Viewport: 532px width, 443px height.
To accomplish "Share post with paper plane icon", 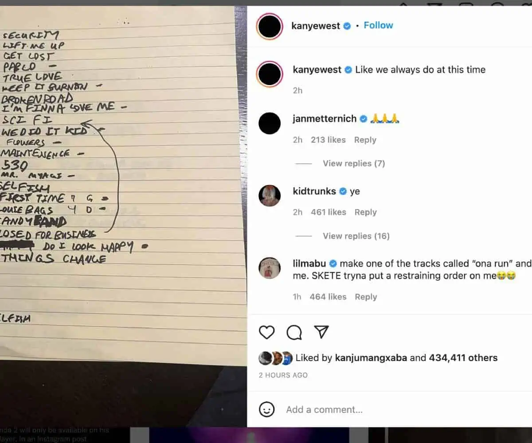I will (321, 332).
